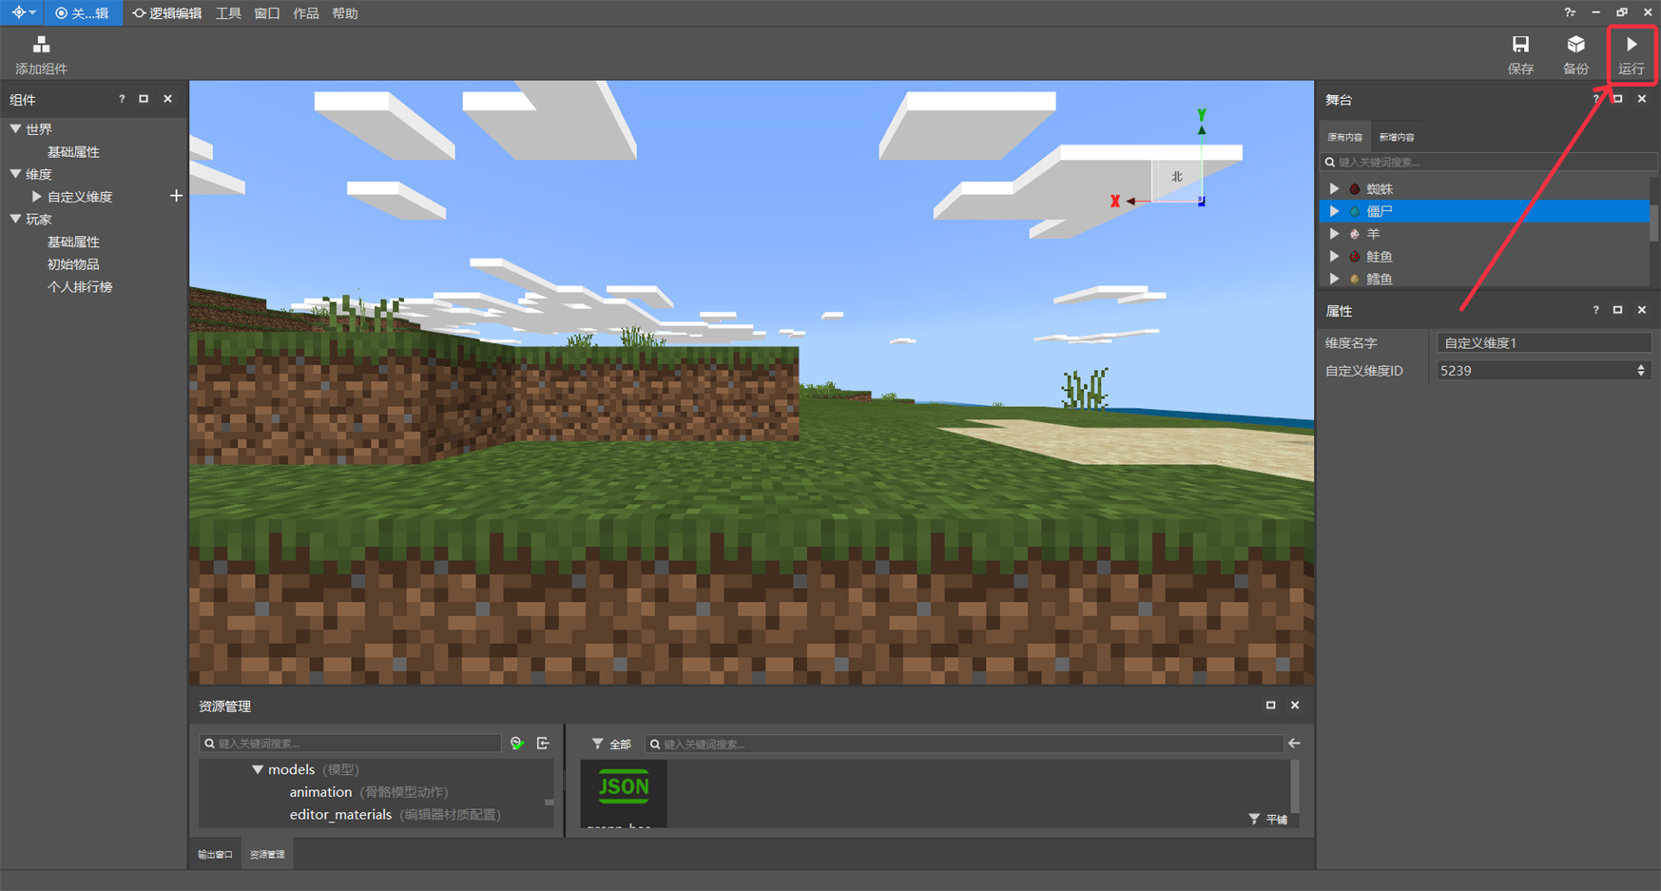Image resolution: width=1661 pixels, height=891 pixels.
Task: Switch to the 输出窗口 tab
Action: pos(215,854)
